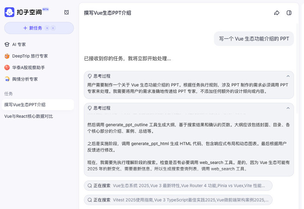Click the 舆情分析专家 avatar icon
Image resolution: width=304 pixels, height=209 pixels.
(x=7, y=79)
